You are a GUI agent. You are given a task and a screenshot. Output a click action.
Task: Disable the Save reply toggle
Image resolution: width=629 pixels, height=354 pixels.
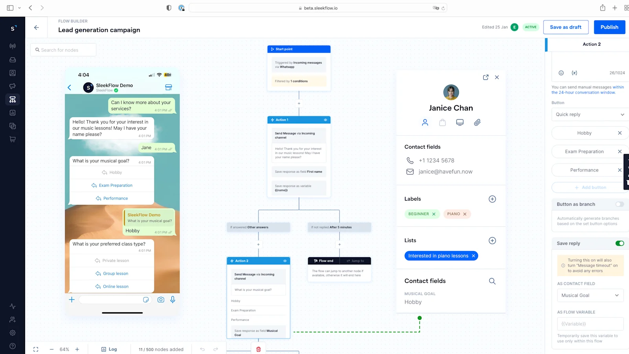coord(620,243)
